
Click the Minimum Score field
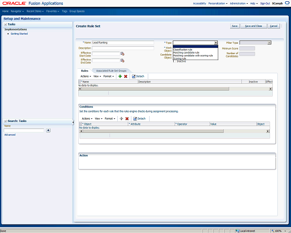click(247, 49)
